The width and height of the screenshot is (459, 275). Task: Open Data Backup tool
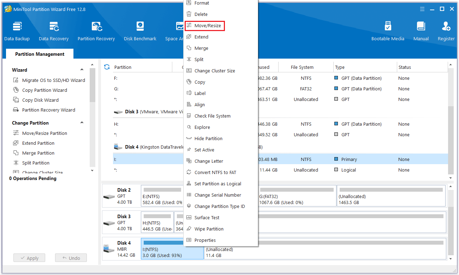click(17, 31)
